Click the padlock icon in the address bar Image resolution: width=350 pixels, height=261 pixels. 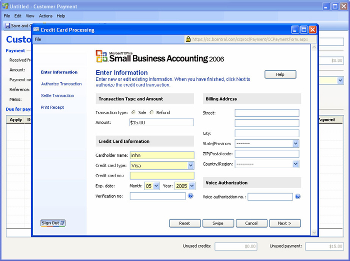[x=188, y=39]
